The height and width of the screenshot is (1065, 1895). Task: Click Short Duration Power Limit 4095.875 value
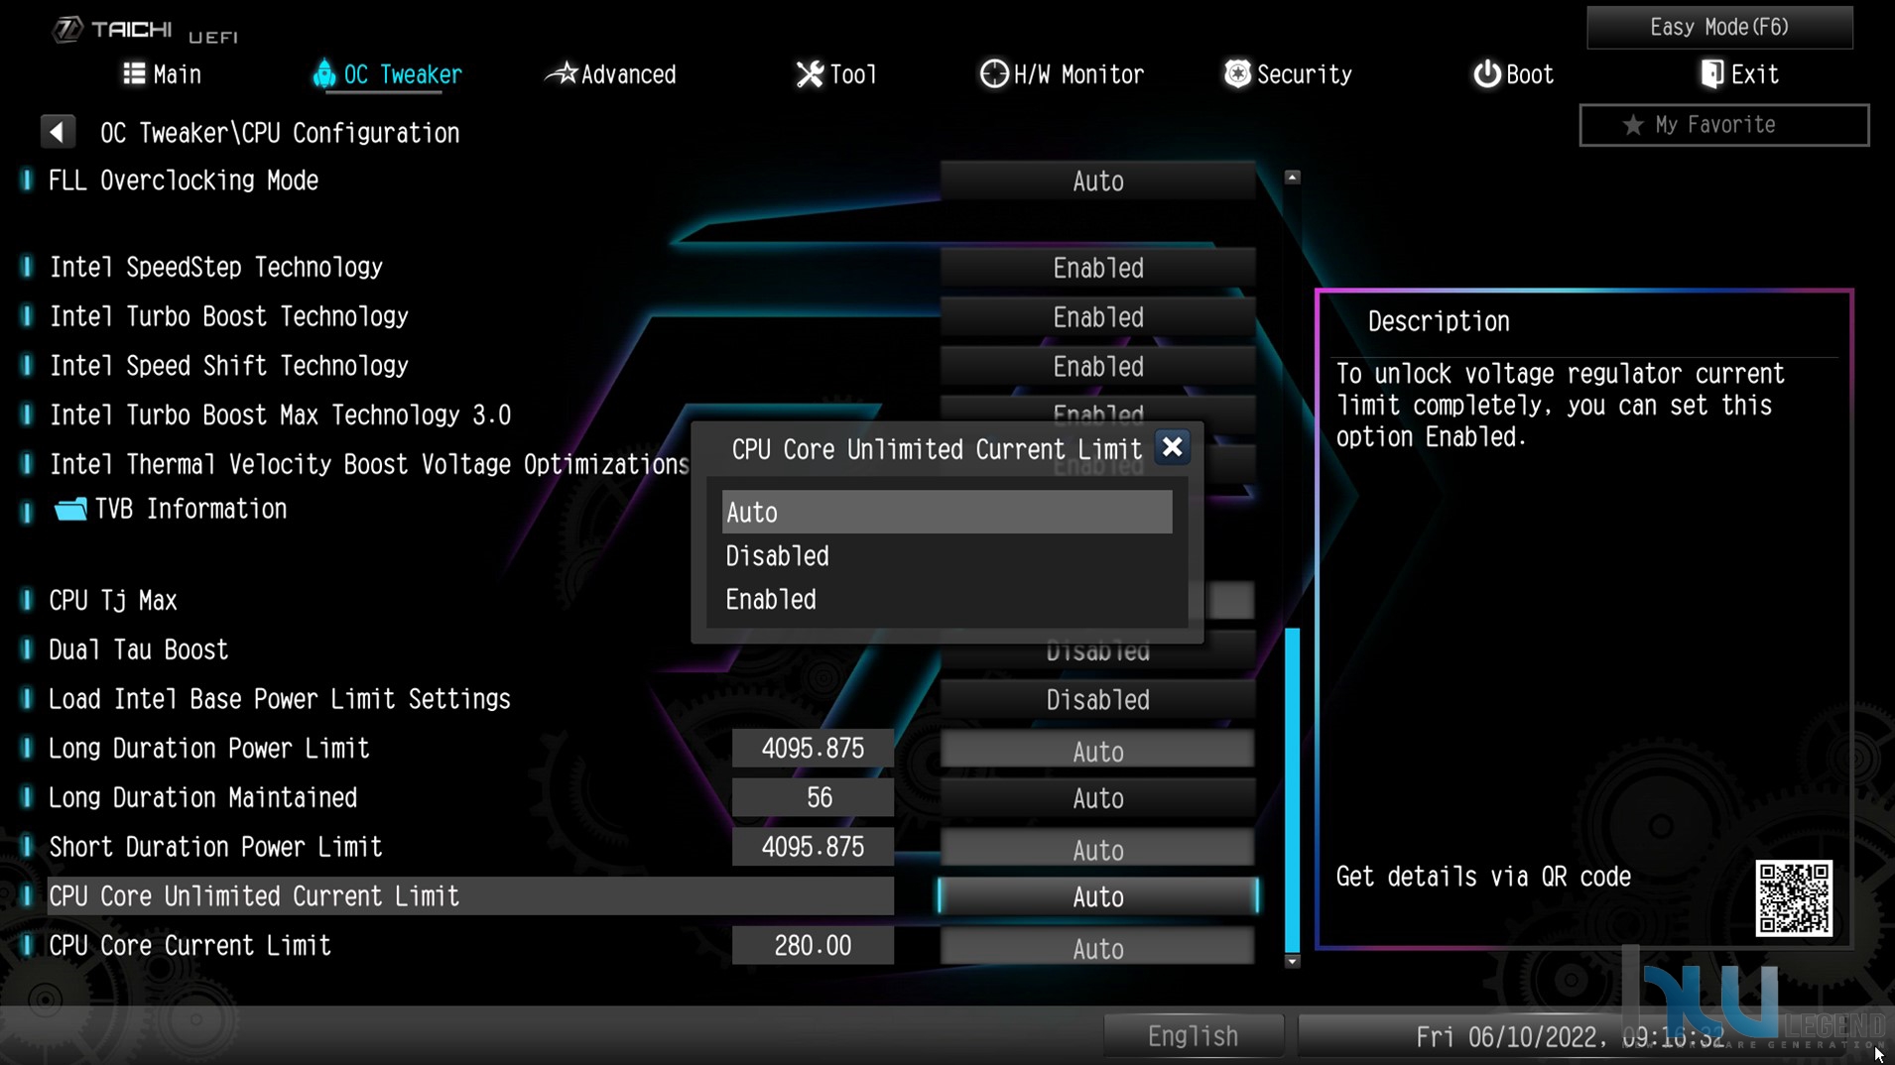[813, 848]
